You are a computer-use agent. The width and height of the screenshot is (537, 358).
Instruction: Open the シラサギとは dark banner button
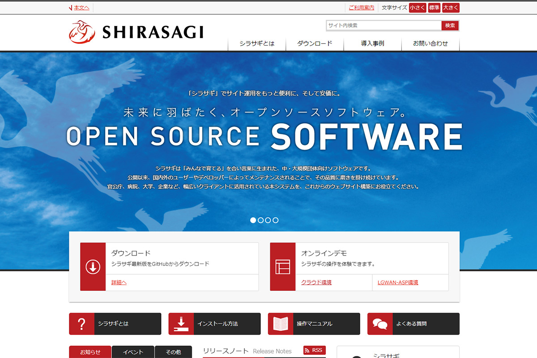115,324
